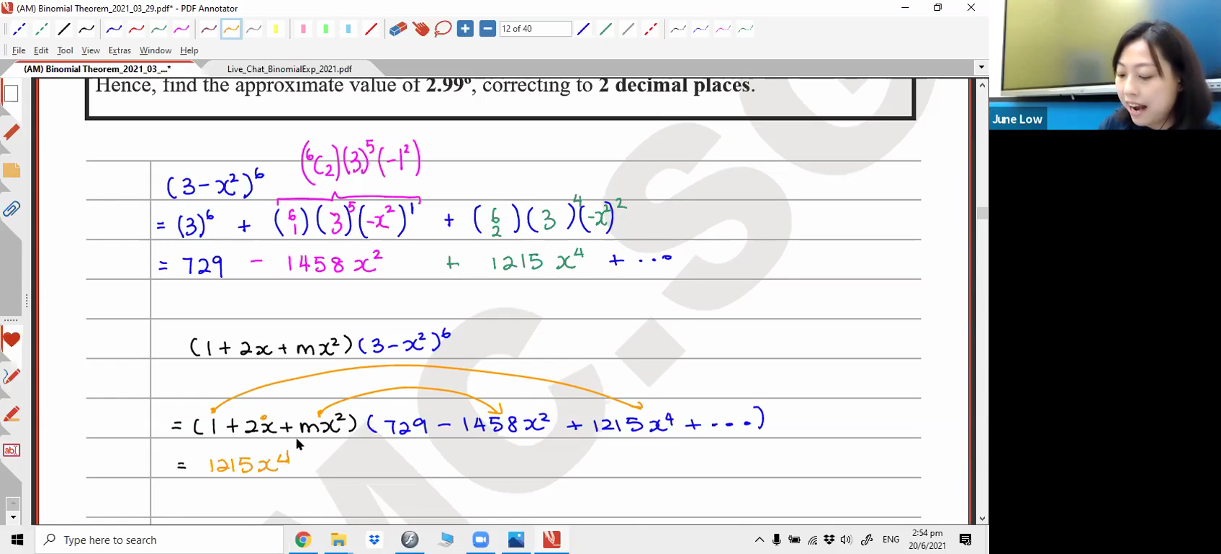Choose the pink highlighter marker
The height and width of the screenshot is (554, 1221).
point(303,29)
